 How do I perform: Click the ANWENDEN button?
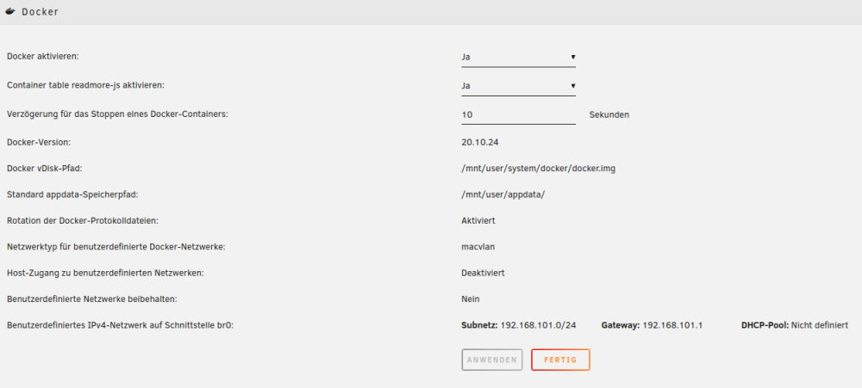[492, 360]
